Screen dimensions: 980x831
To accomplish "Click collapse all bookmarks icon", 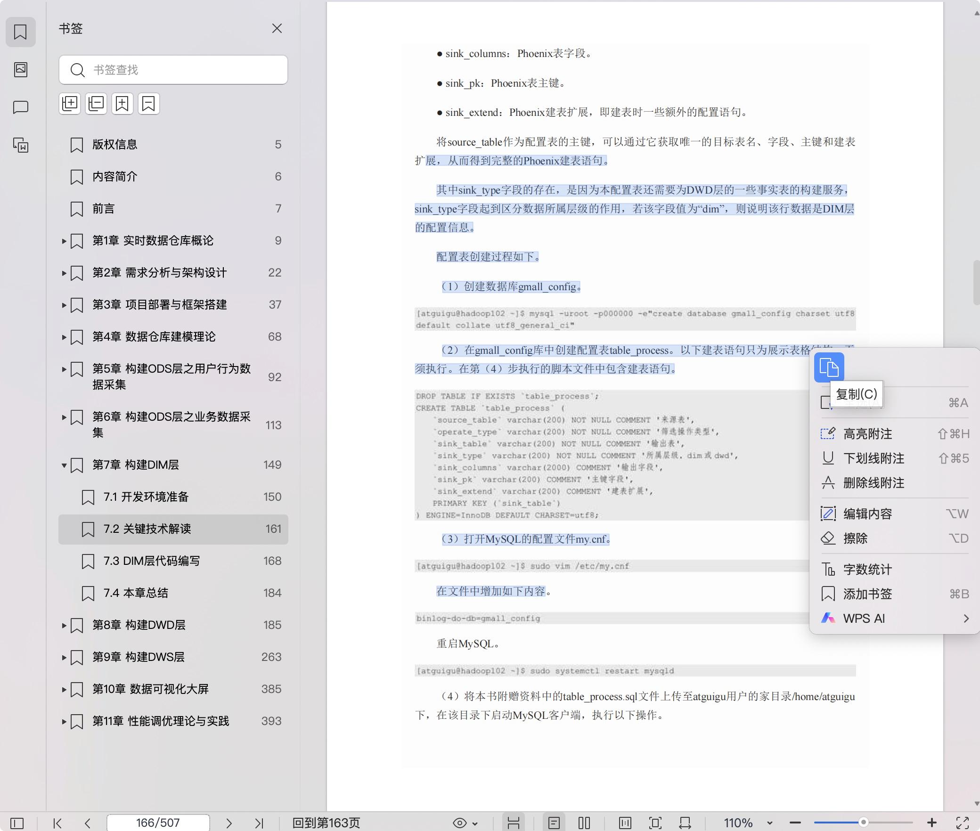I will [x=96, y=104].
